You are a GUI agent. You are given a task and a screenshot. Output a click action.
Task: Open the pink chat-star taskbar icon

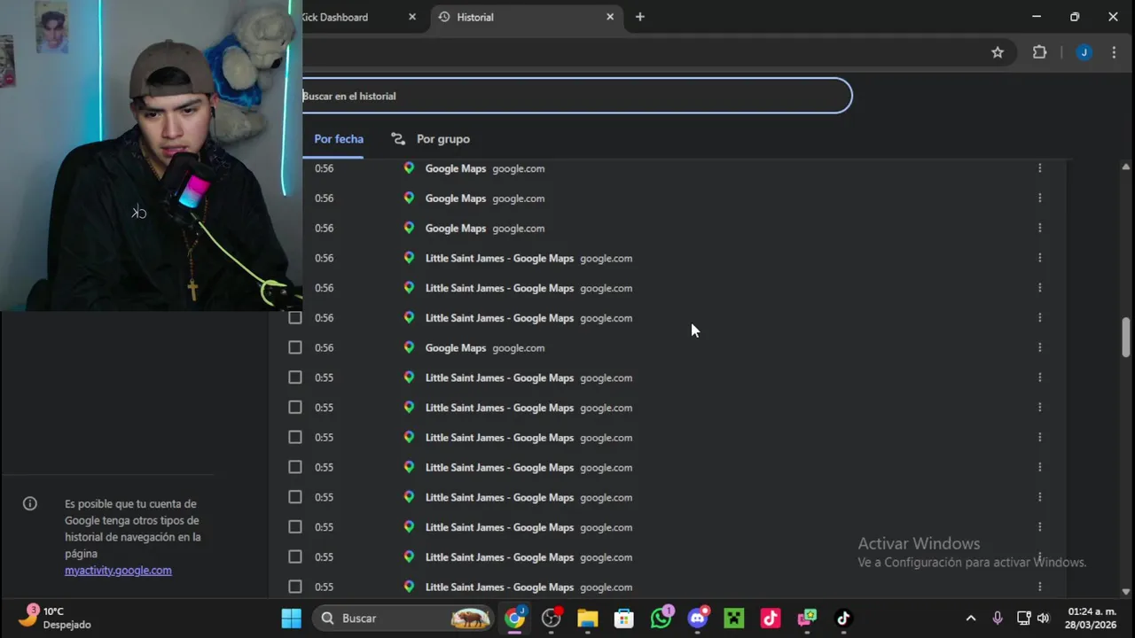click(807, 619)
